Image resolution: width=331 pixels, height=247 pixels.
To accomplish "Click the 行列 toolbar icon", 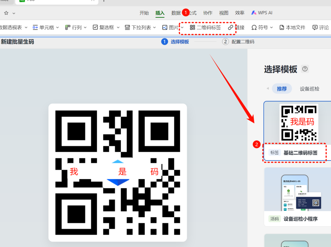I will point(68,27).
